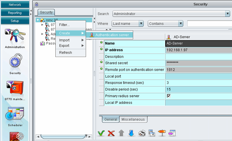Click the green checkmark apply icon
The width and height of the screenshot is (232, 141).
(x=101, y=133)
